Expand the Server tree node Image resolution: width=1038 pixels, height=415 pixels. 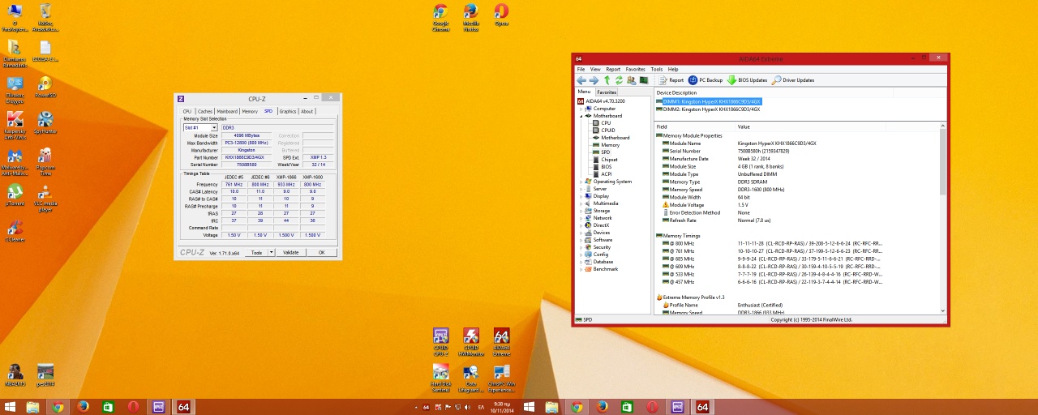[581, 189]
